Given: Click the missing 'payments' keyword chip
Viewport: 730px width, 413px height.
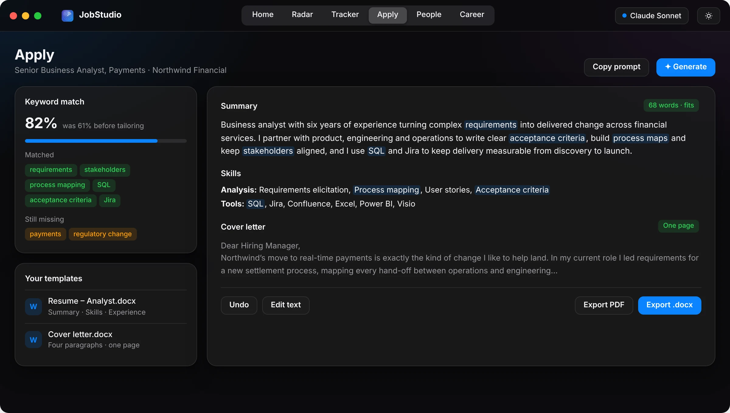Looking at the screenshot, I should pos(45,234).
